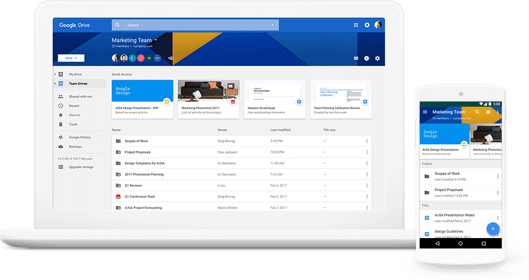Click the Q1 Conference Tools red file icon

tap(118, 197)
